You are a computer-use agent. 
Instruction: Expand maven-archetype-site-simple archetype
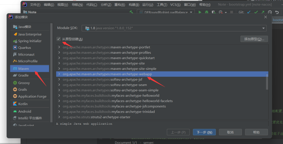59,69
